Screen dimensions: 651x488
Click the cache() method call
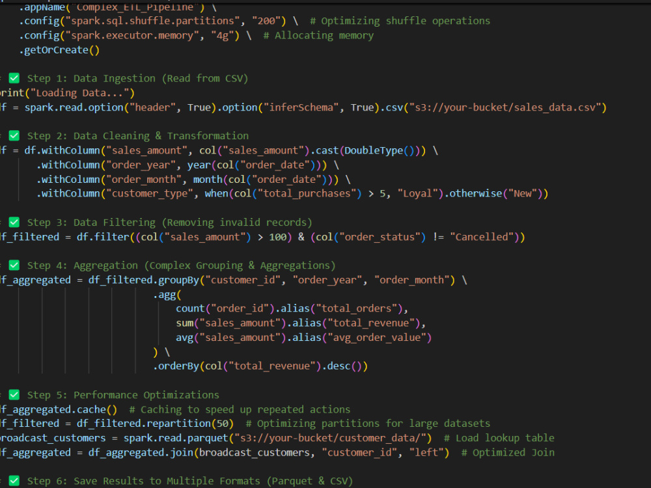(x=97, y=409)
